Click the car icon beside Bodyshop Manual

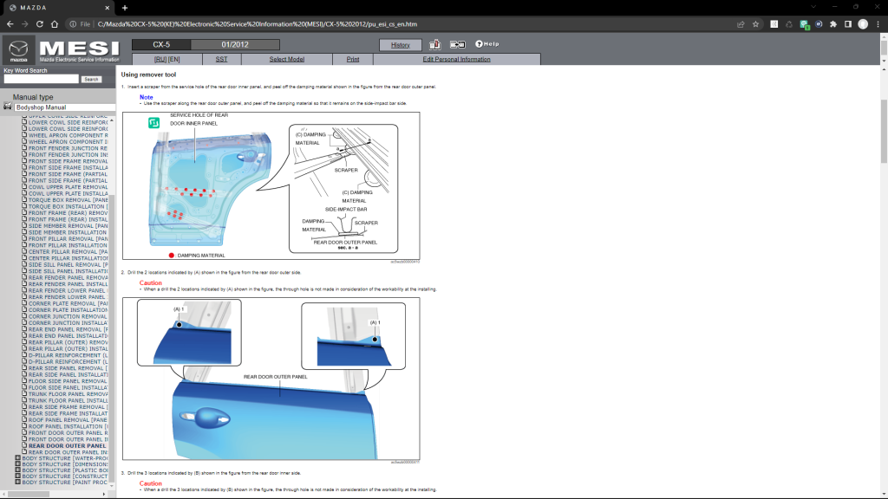coord(8,107)
